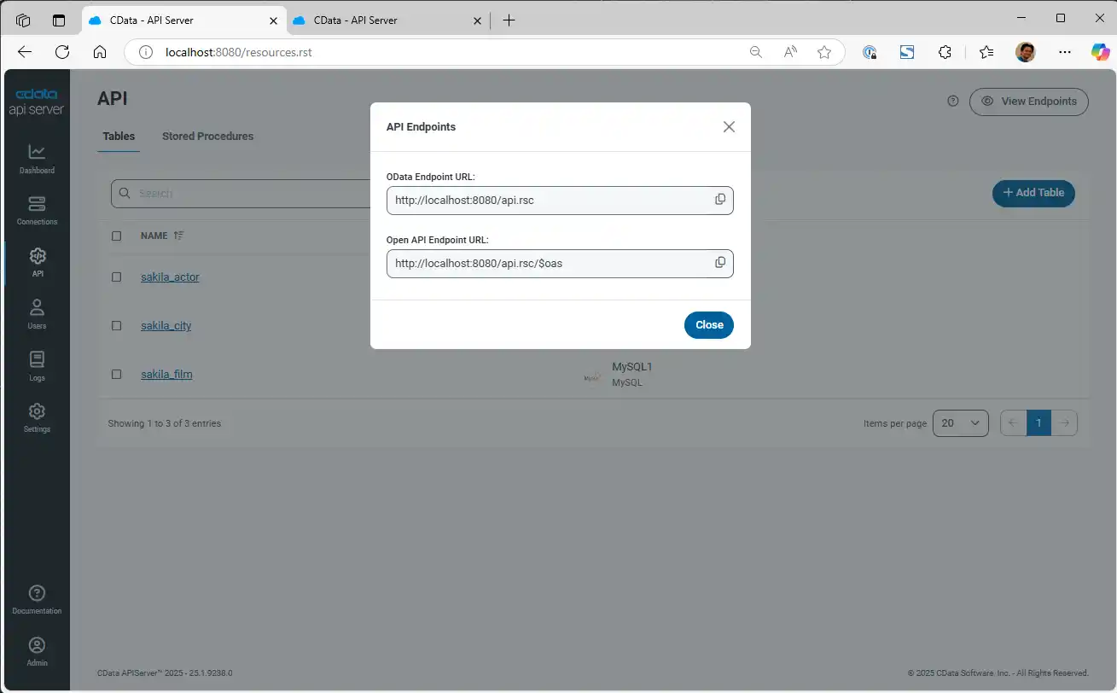The height and width of the screenshot is (693, 1117).
Task: Copy the OData Endpoint URL
Action: coord(719,200)
